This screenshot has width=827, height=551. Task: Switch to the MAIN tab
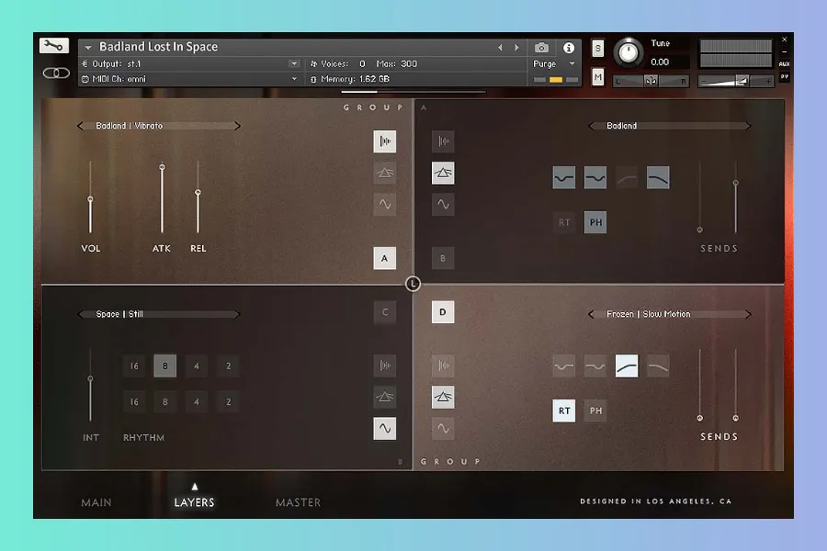tap(96, 502)
